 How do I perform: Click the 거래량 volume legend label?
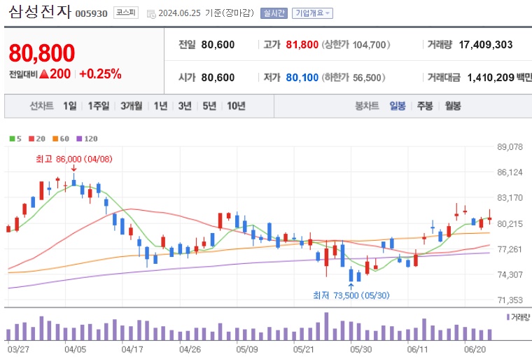tap(518, 317)
